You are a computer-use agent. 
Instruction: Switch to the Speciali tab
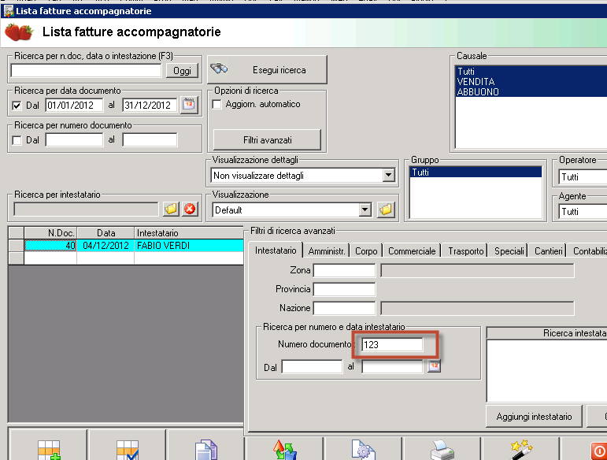(509, 251)
